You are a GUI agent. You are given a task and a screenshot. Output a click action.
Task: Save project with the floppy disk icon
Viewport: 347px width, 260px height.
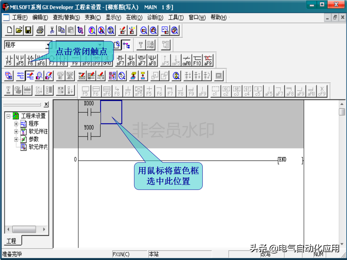[28, 30]
